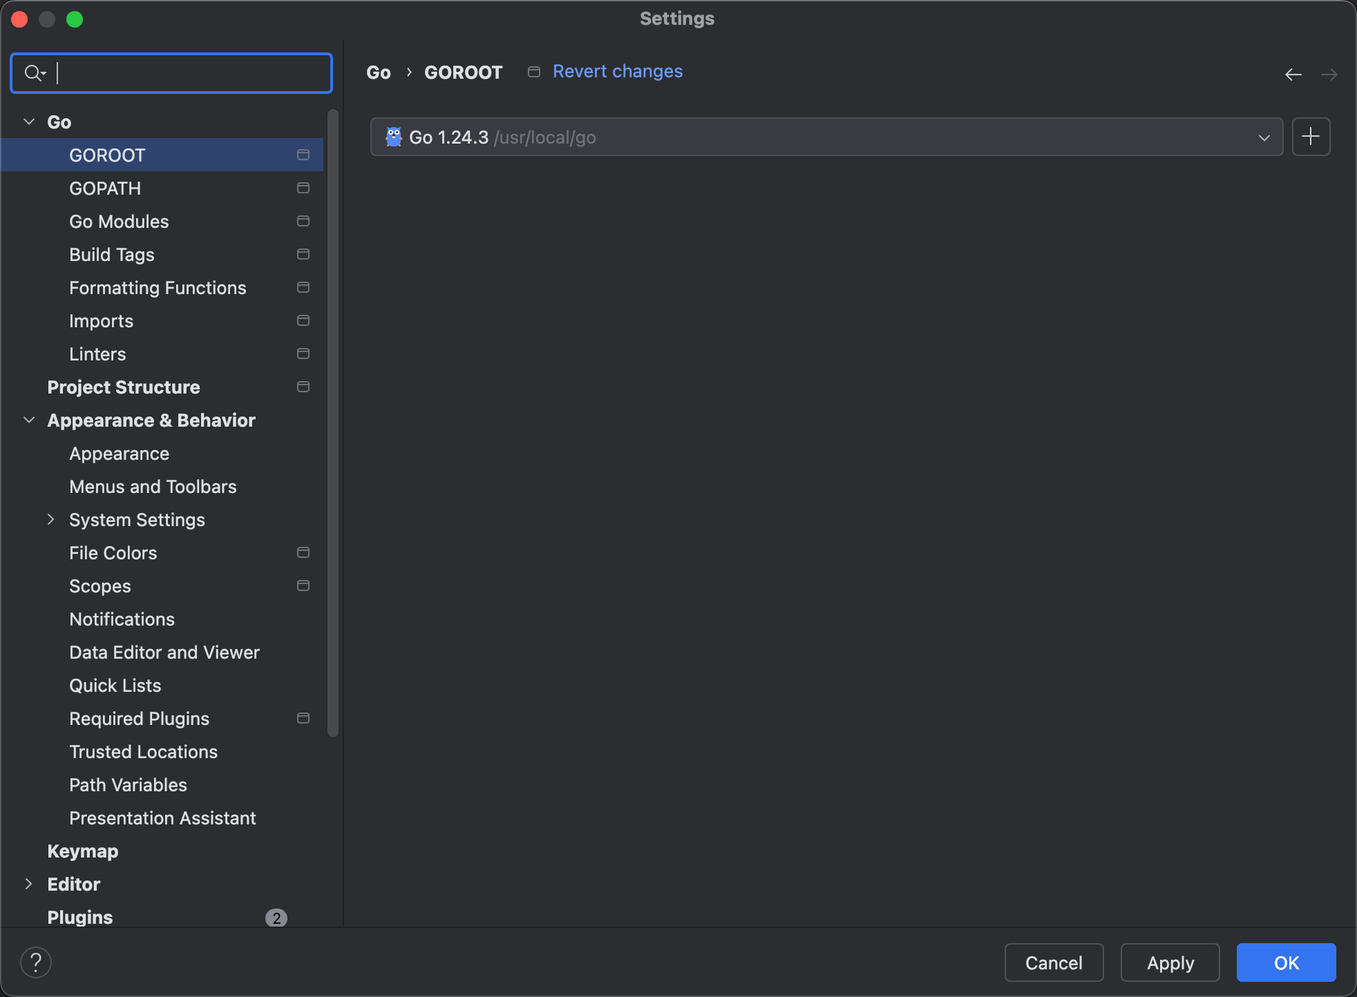This screenshot has height=997, width=1357.
Task: Click the search magnifier icon
Action: [x=33, y=72]
